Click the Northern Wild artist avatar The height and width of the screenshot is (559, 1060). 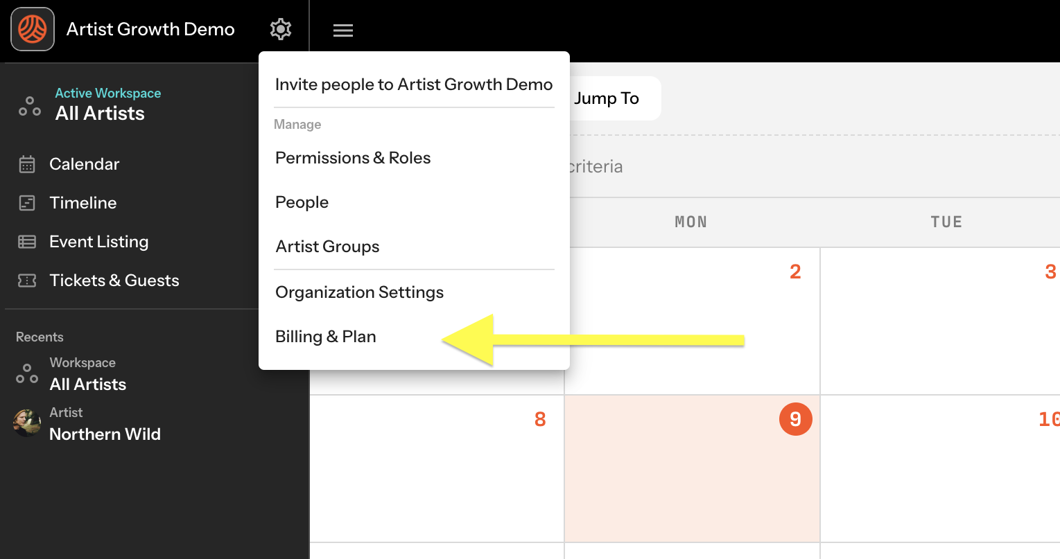tap(27, 423)
